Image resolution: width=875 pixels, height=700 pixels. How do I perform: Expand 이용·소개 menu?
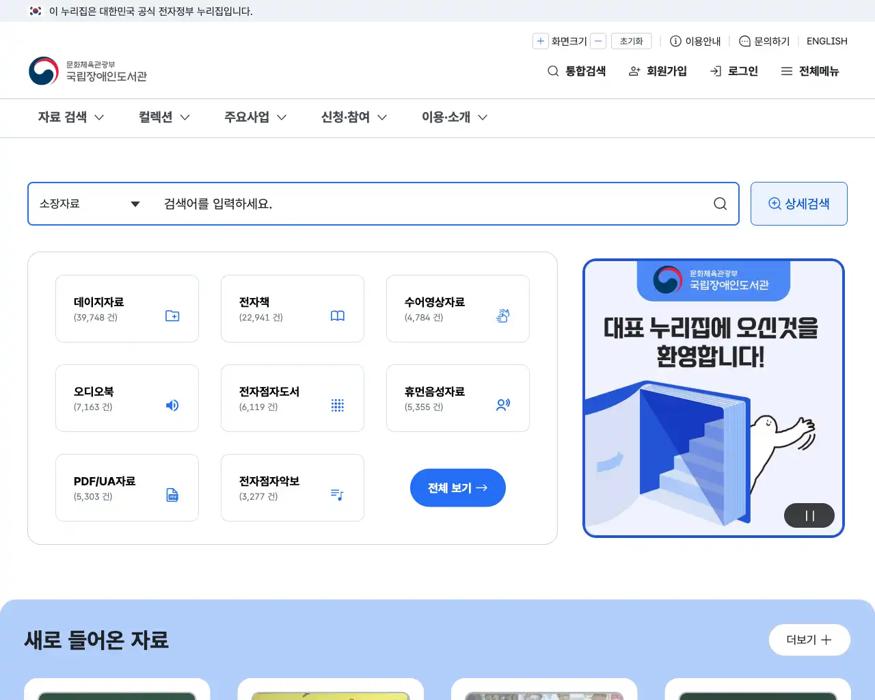455,118
